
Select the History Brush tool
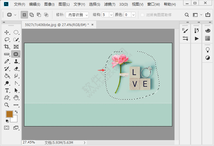pos(7,69)
